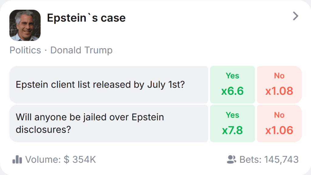Click the market thumbnail photo
The width and height of the screenshot is (311, 175).
coord(25,25)
